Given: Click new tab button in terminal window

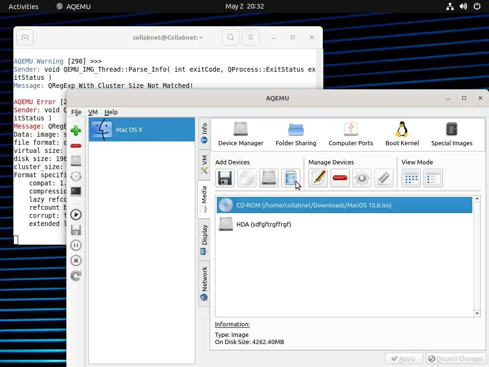Looking at the screenshot, I should point(25,37).
